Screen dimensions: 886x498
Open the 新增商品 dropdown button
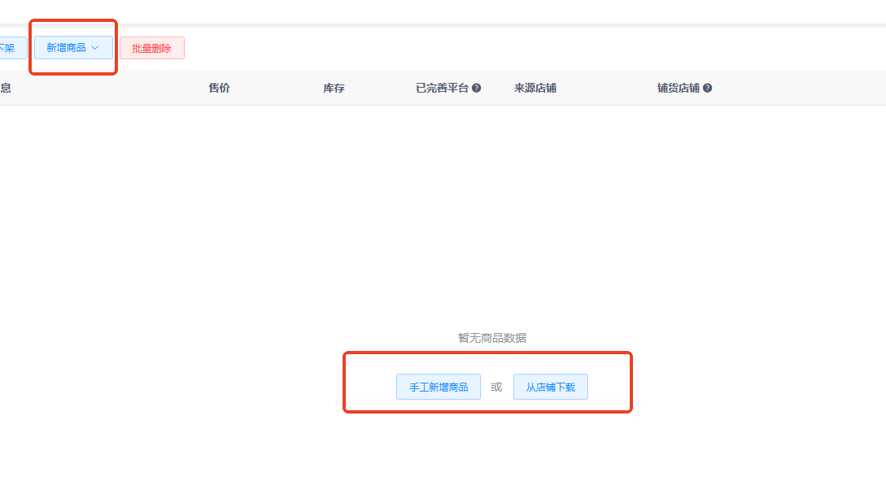(73, 48)
